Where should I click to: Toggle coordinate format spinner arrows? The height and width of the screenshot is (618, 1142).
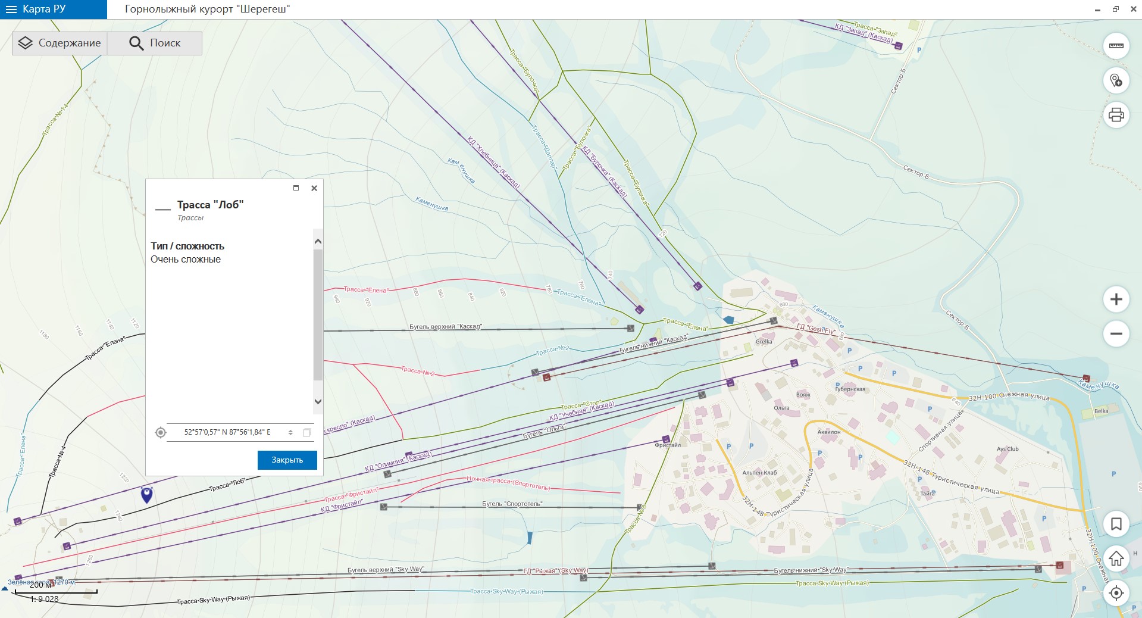290,433
